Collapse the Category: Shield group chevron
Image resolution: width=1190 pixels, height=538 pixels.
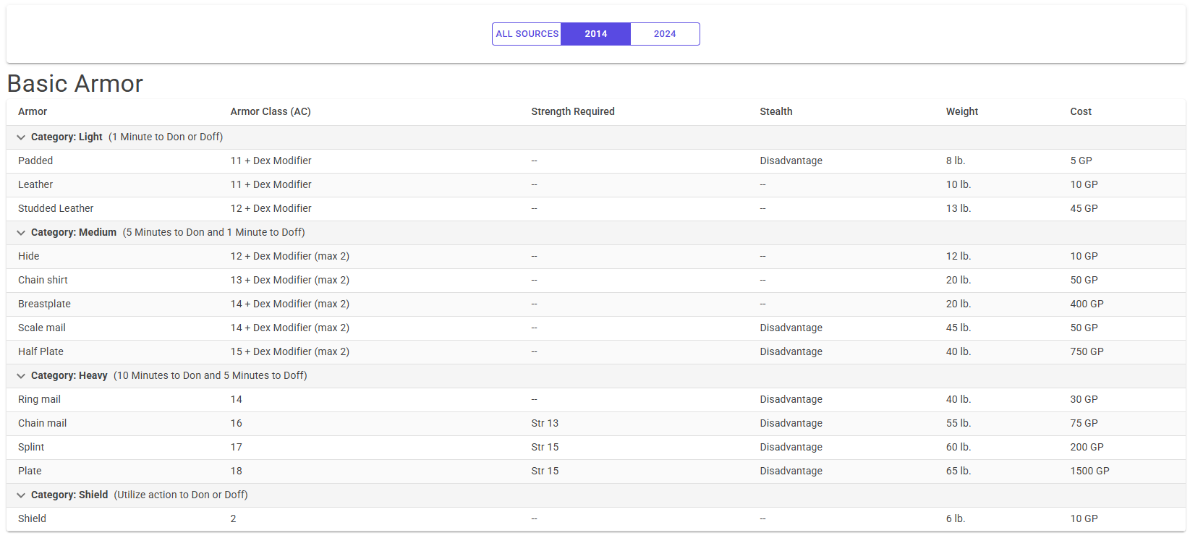click(21, 495)
